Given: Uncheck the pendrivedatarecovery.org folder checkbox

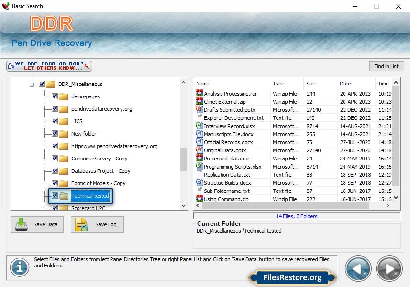Looking at the screenshot, I should coord(55,108).
